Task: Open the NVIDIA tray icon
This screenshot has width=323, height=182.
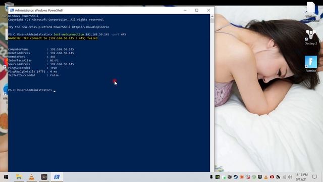Action: coord(218,177)
